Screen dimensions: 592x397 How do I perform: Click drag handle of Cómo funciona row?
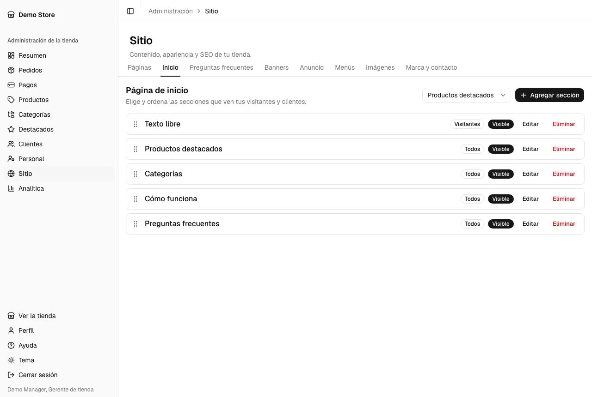(x=136, y=199)
